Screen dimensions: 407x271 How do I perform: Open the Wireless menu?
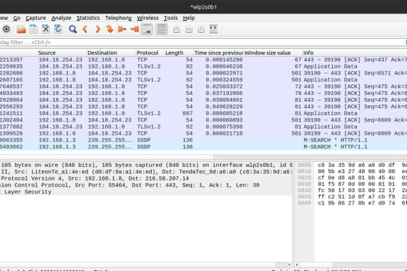click(148, 18)
